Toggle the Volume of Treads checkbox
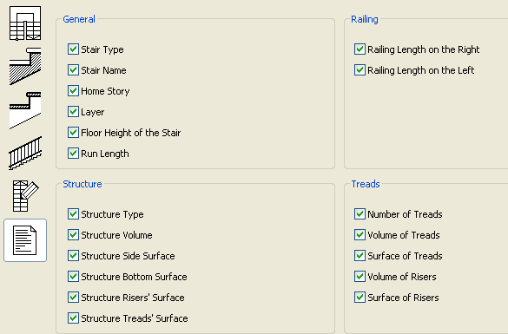The image size is (508, 334). tap(360, 234)
